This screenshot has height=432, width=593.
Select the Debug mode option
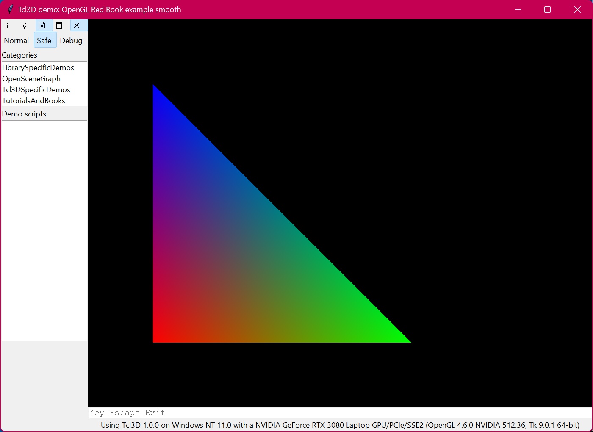[x=71, y=41]
